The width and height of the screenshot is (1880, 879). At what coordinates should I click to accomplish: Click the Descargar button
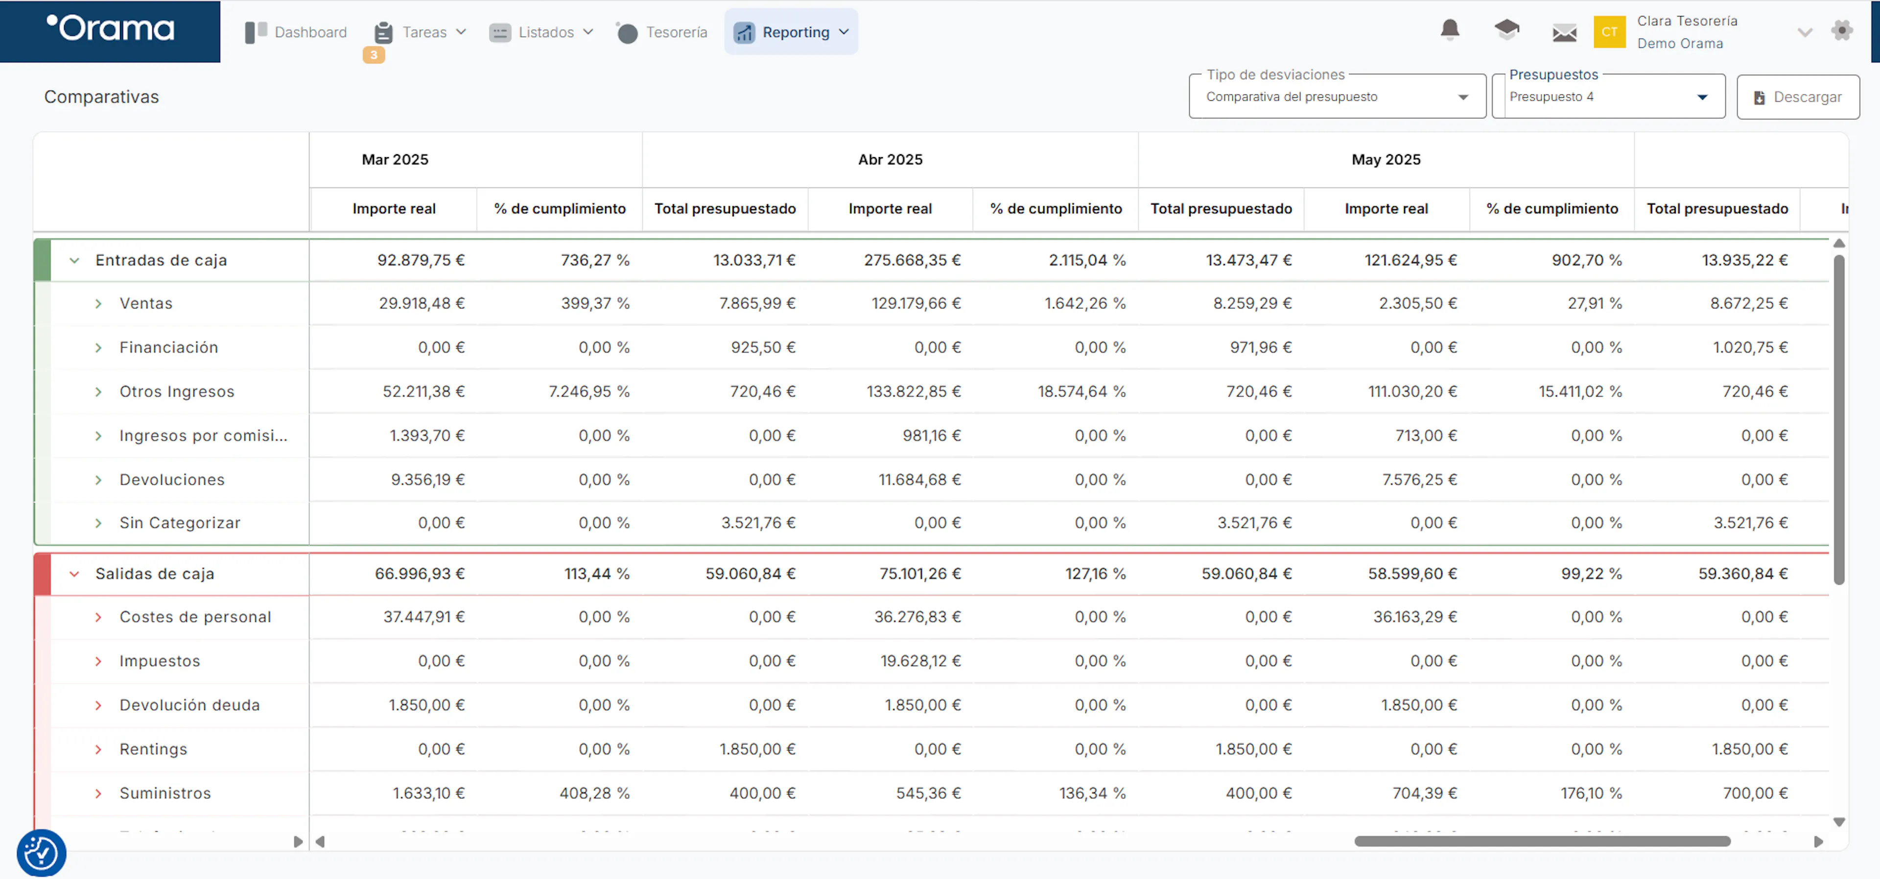click(x=1798, y=97)
